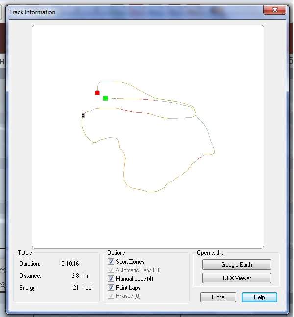The height and width of the screenshot is (317, 294).
Task: Toggle the Automatic Laps (0) checkbox
Action: point(111,270)
